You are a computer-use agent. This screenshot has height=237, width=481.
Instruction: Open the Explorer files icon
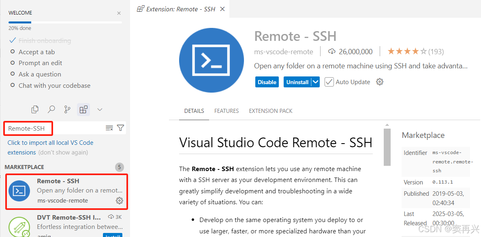tap(35, 109)
